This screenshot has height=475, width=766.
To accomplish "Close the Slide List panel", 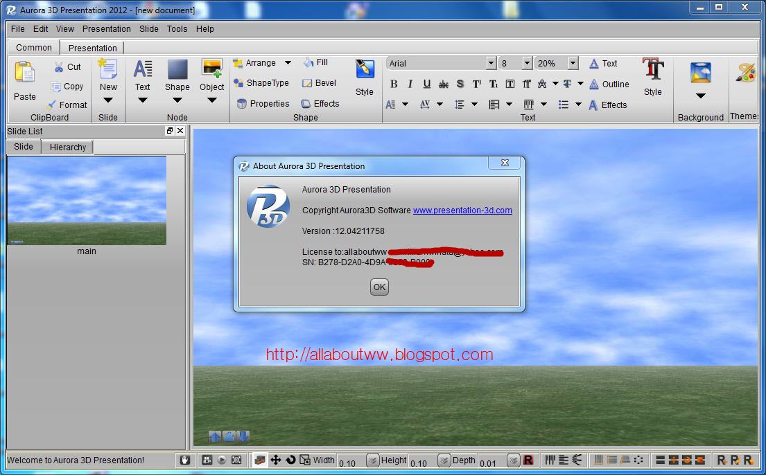I will coord(180,131).
